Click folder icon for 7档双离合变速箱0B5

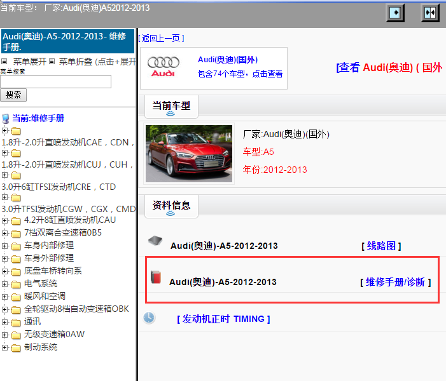(x=16, y=234)
